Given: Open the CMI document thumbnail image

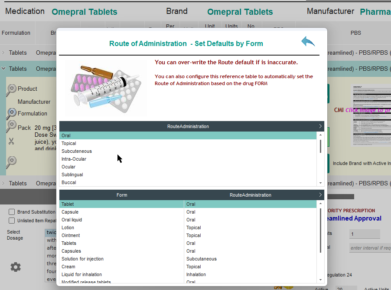Looking at the screenshot, I should (371, 115).
